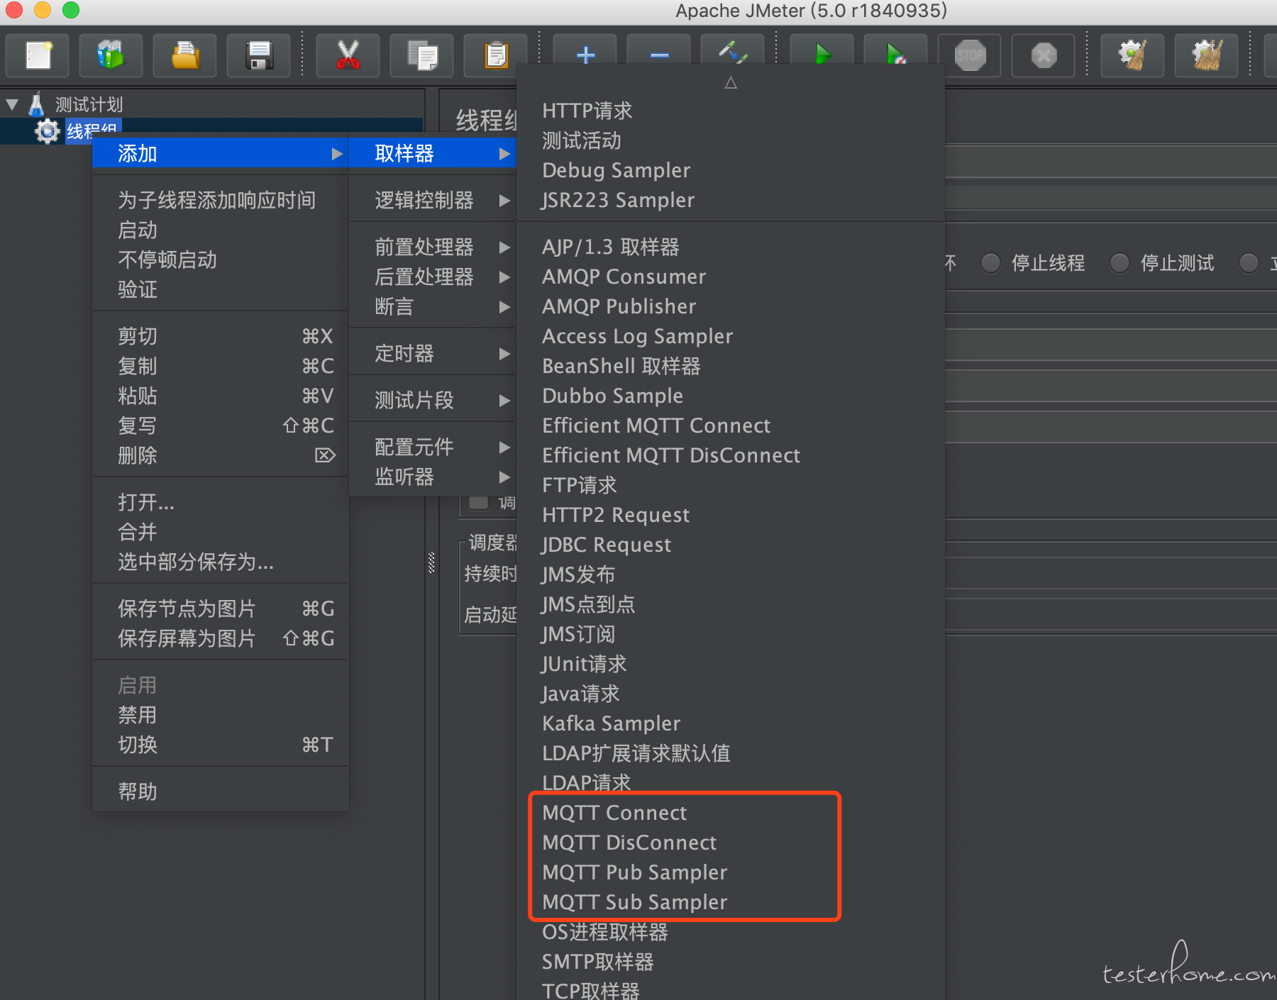Open 帮助 from the context menu
The height and width of the screenshot is (1000, 1277).
(x=220, y=791)
